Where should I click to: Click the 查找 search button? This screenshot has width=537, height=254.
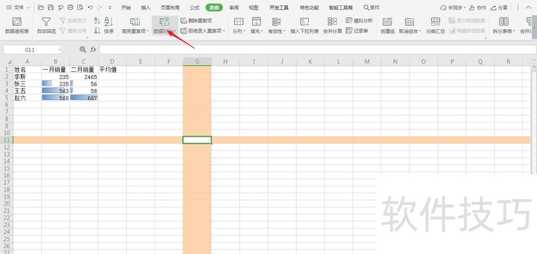click(x=371, y=7)
